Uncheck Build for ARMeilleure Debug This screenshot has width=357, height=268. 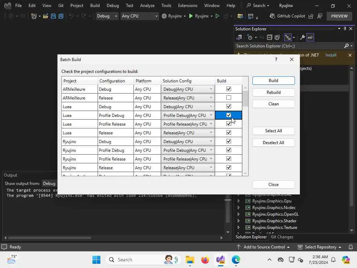coord(229,89)
